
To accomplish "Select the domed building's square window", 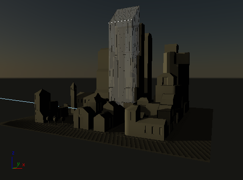I will click(165, 81).
